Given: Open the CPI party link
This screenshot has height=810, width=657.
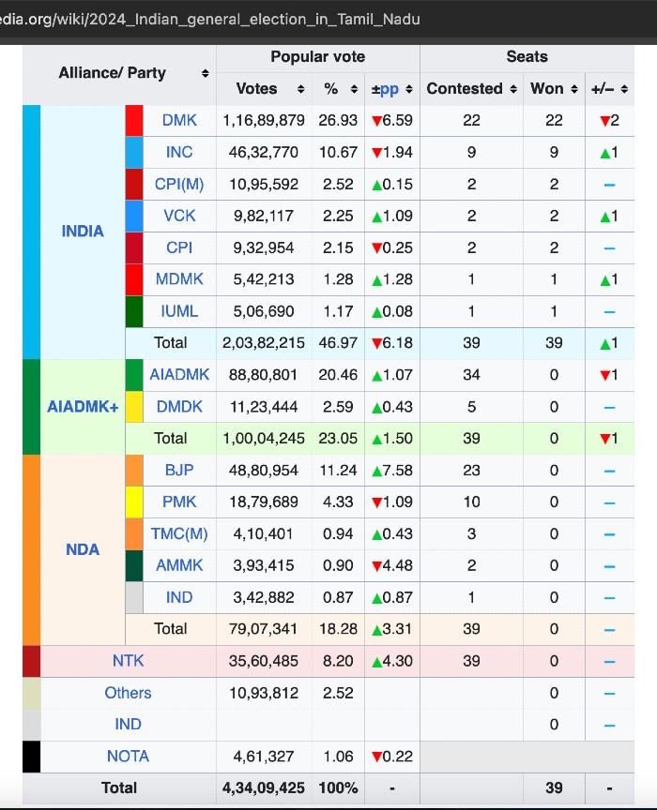Looking at the screenshot, I should point(179,247).
